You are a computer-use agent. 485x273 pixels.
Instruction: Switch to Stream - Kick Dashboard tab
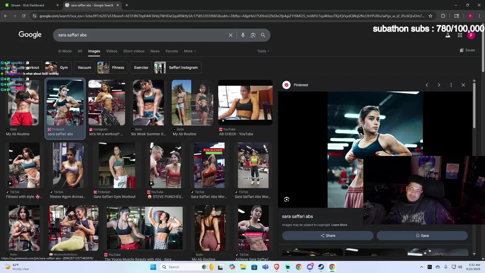[x=32, y=5]
